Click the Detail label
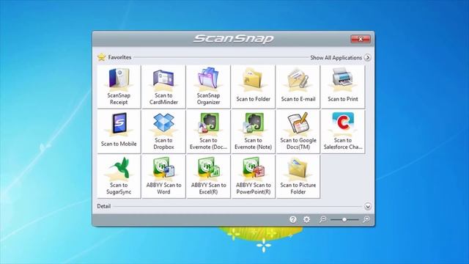The height and width of the screenshot is (264, 469). pos(104,206)
